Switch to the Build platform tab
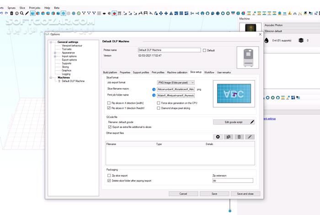This screenshot has height=215, width=320. pyautogui.click(x=110, y=72)
